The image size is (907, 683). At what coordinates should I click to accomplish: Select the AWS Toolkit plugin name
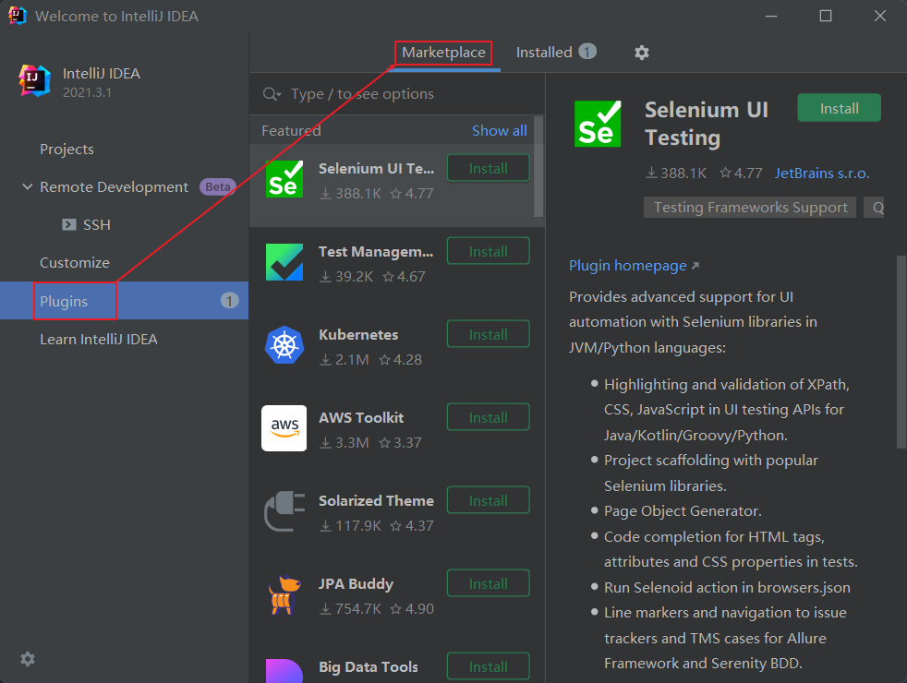tap(361, 417)
